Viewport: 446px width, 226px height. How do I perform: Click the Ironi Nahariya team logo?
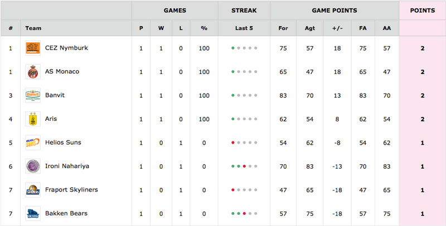(33, 166)
